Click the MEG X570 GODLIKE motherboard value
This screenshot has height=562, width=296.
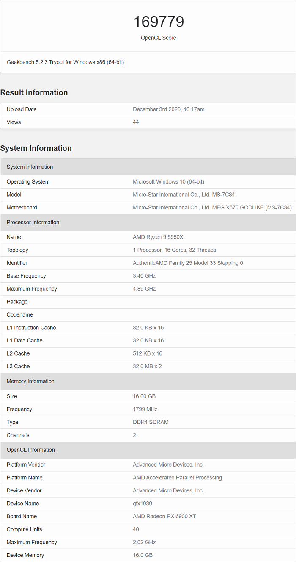pos(212,208)
